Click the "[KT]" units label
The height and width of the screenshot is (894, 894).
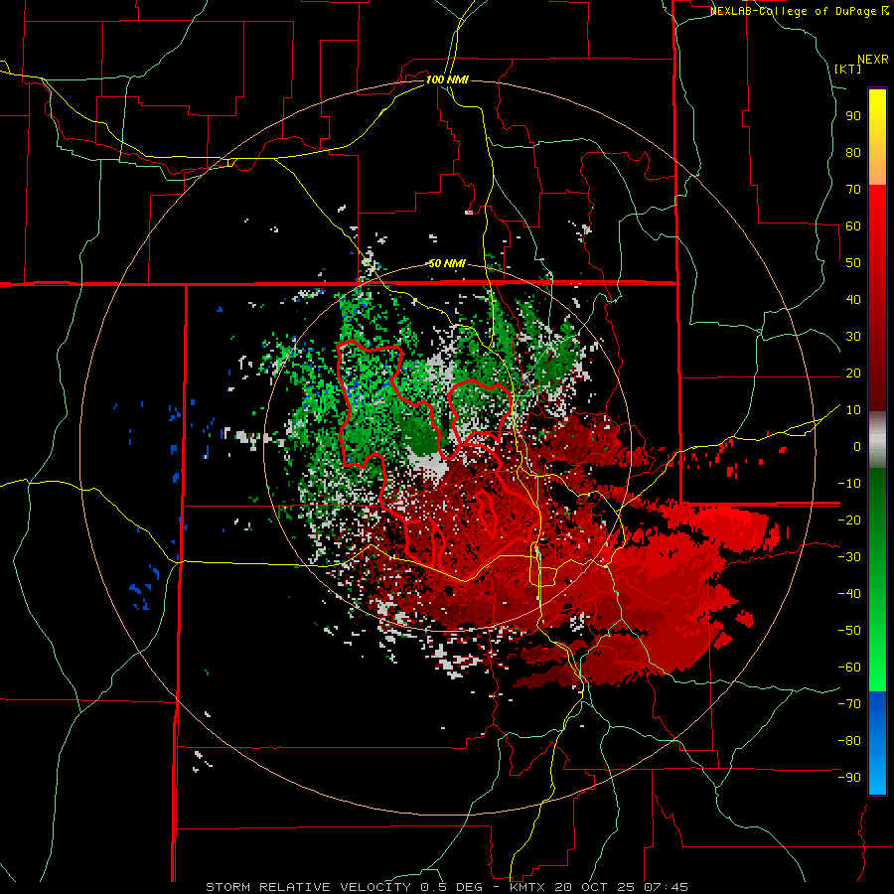tap(848, 69)
